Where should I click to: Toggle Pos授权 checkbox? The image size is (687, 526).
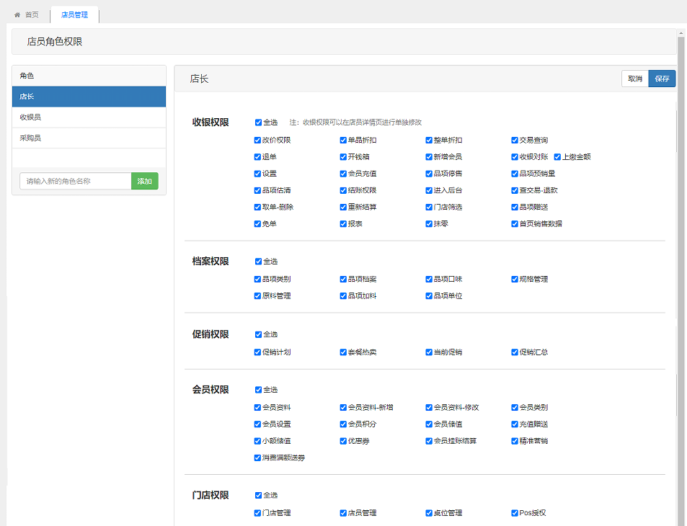tap(515, 513)
